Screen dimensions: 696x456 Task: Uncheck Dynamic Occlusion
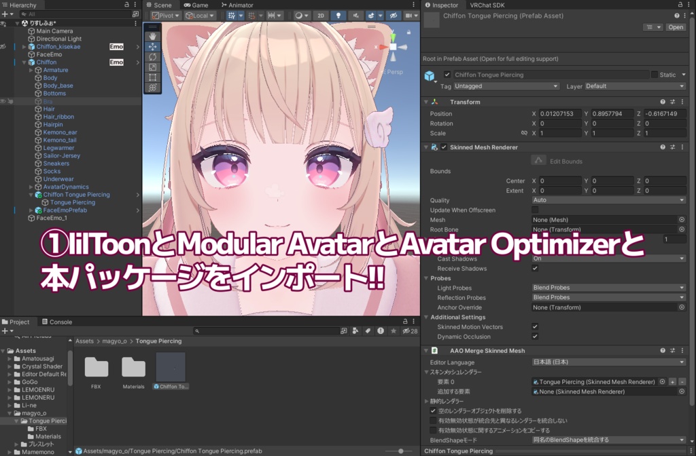(535, 337)
